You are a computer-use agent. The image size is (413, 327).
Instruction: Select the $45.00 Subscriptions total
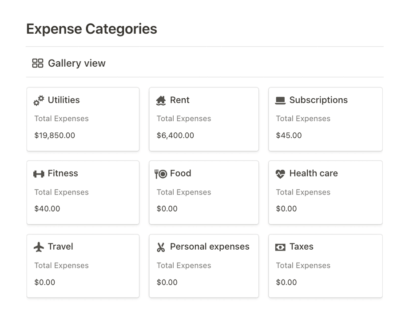[289, 136]
